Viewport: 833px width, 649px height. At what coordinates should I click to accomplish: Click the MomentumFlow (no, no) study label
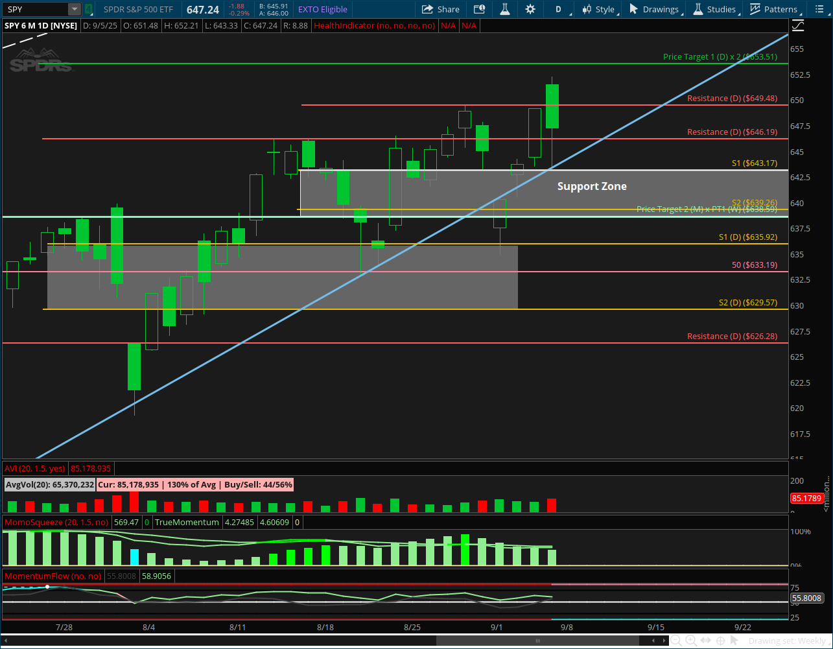53,576
